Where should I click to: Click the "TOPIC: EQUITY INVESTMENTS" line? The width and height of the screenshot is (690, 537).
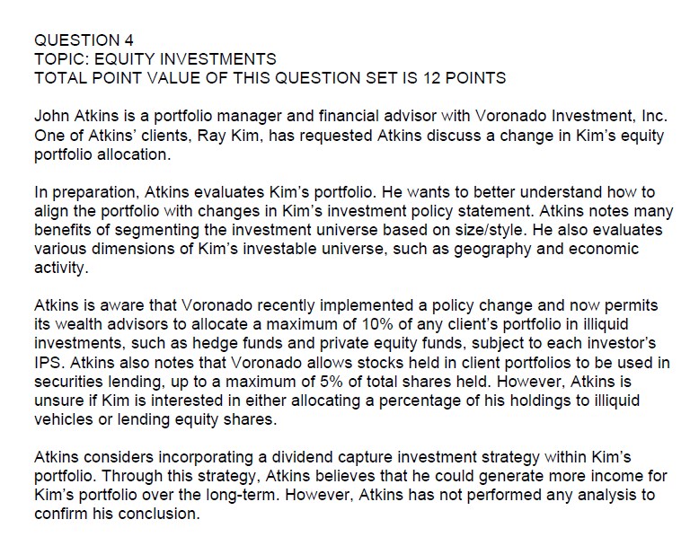coord(154,59)
